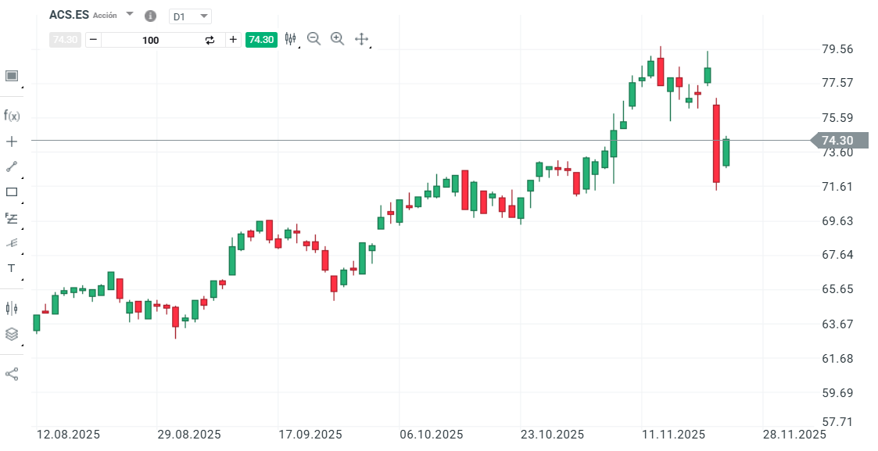This screenshot has height=451, width=878.
Task: Show instrument info for ACS.ES
Action: pyautogui.click(x=151, y=16)
